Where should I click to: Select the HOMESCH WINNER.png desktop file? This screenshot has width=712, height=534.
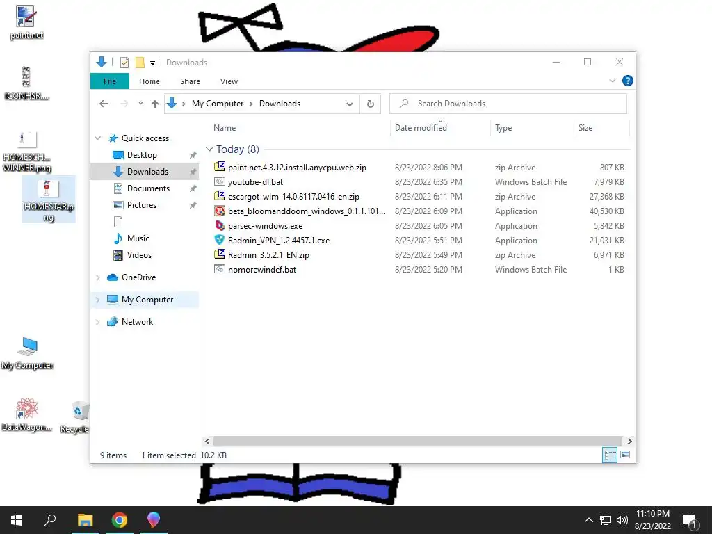click(27, 152)
